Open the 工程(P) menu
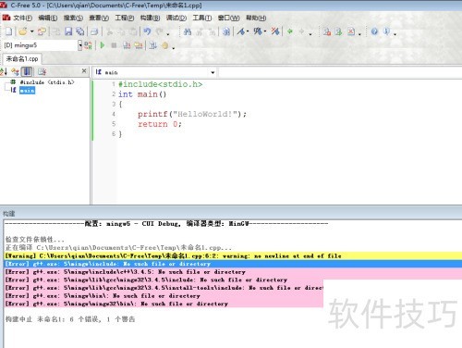 125,18
